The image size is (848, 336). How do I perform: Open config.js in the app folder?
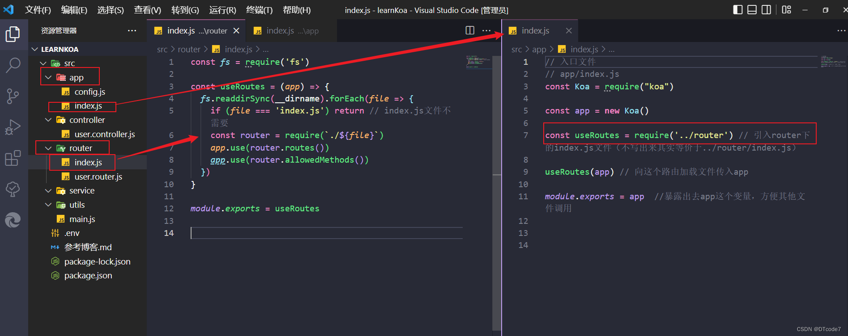point(89,92)
